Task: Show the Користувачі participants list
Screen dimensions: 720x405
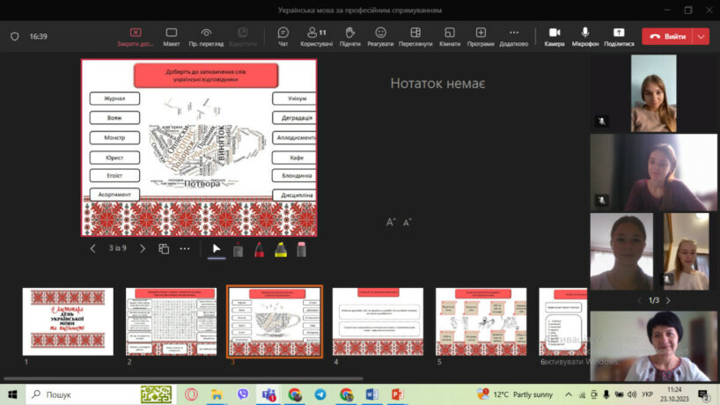Action: click(316, 36)
